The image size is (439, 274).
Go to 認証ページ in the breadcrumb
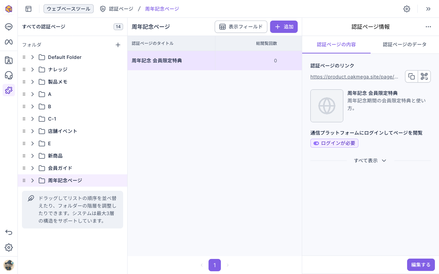pyautogui.click(x=121, y=9)
